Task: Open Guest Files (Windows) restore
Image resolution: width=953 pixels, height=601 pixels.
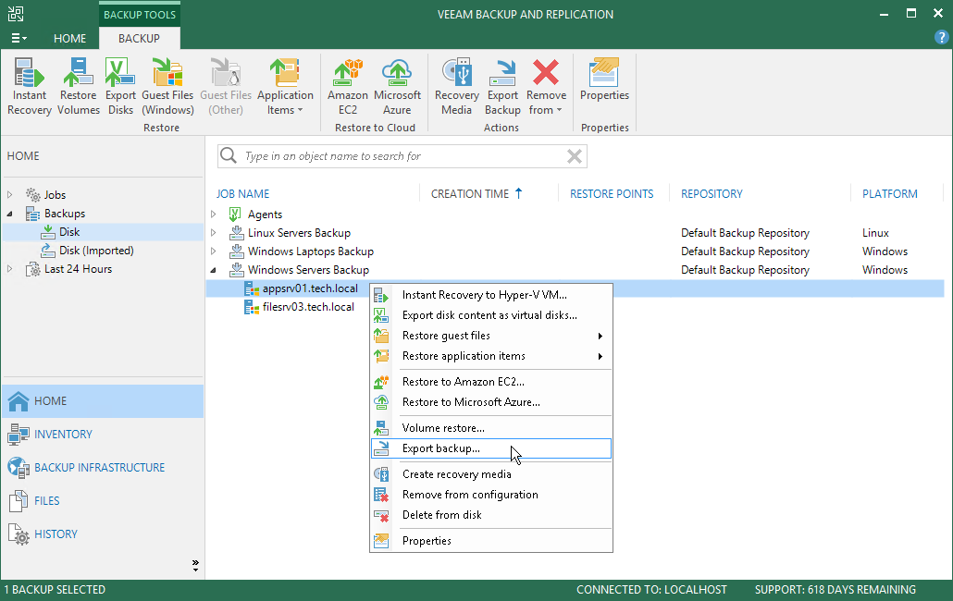Action: [167, 86]
